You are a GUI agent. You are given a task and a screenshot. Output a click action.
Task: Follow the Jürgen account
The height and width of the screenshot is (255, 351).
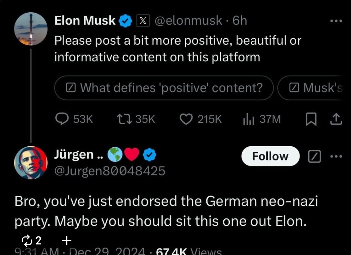(270, 156)
